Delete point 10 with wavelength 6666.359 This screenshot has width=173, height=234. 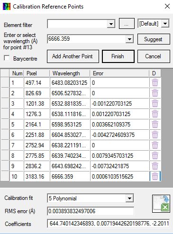155,176
